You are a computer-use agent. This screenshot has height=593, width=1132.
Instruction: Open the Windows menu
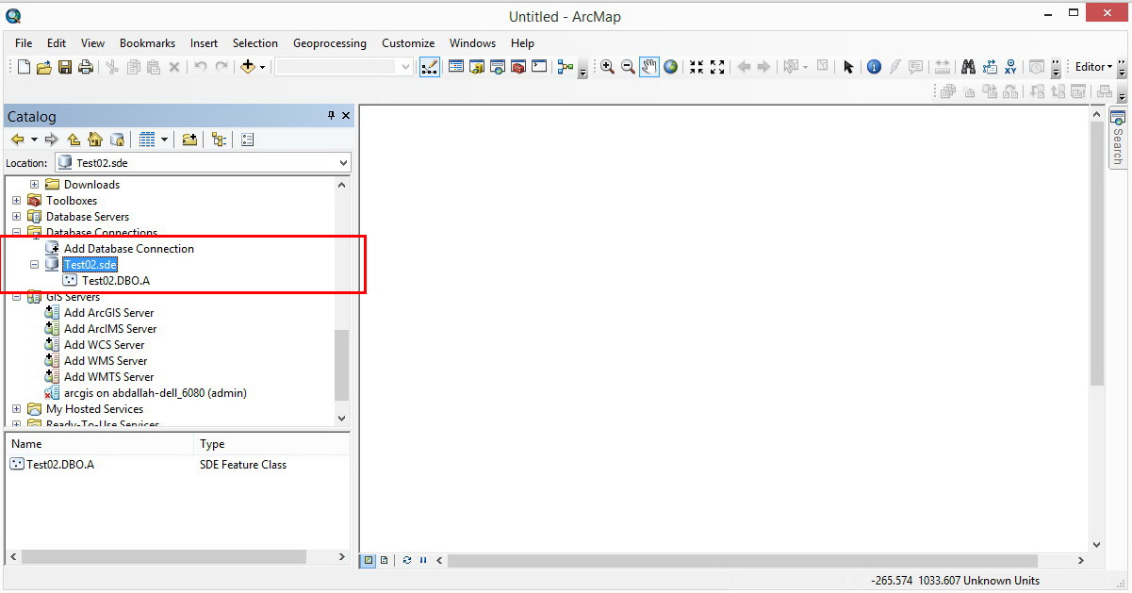pyautogui.click(x=472, y=43)
